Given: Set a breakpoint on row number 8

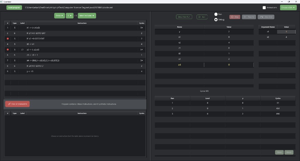Looking at the screenshot, I should click(x=8, y=66).
